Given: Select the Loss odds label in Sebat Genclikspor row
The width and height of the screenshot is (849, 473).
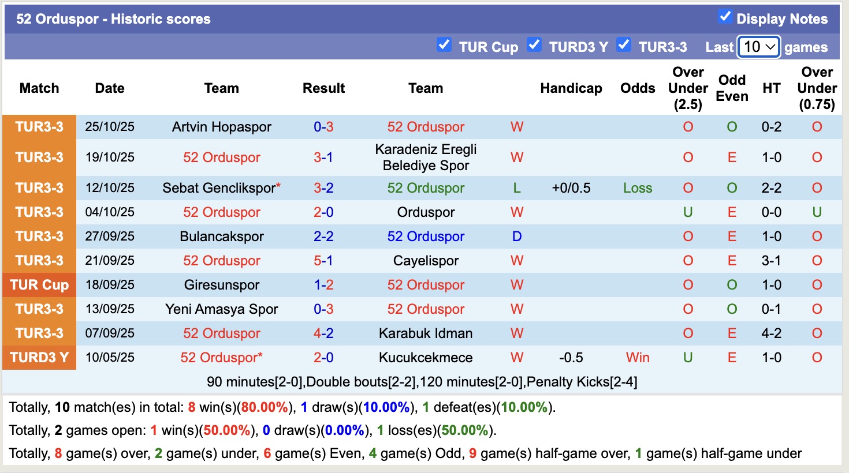Looking at the screenshot, I should tap(638, 187).
